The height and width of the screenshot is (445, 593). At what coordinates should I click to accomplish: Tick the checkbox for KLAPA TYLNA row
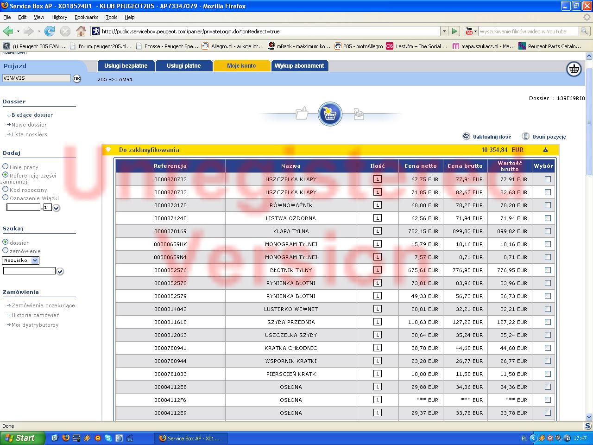tap(548, 231)
